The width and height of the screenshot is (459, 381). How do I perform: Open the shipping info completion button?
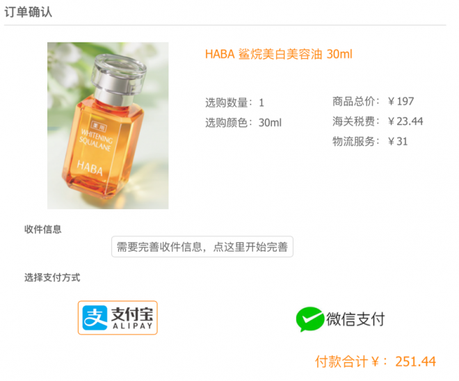202,247
